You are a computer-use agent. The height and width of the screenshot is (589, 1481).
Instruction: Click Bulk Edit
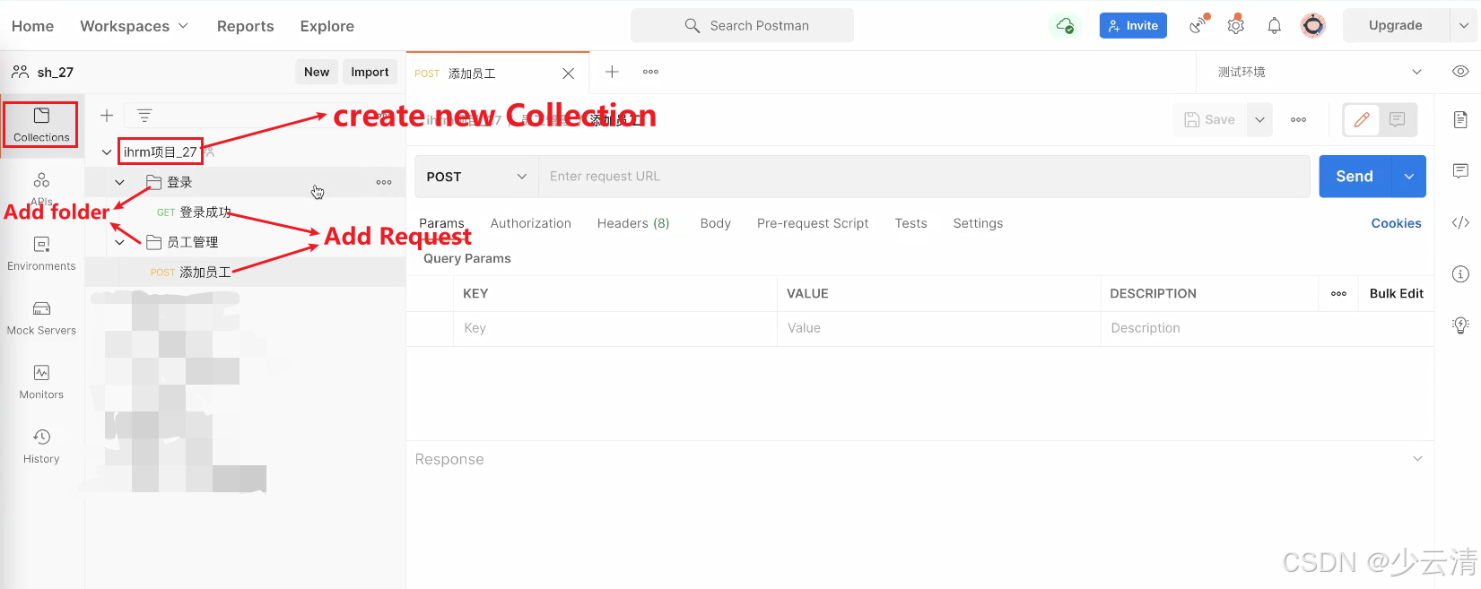click(1397, 293)
